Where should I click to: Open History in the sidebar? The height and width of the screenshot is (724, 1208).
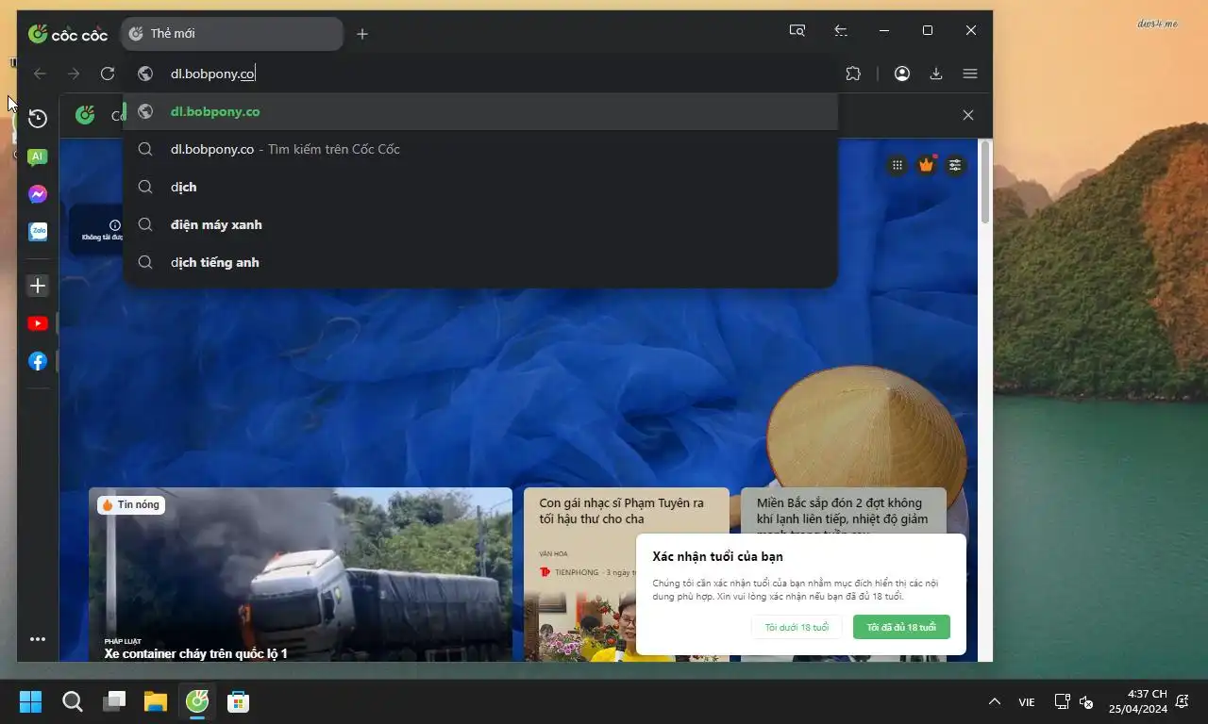38,119
